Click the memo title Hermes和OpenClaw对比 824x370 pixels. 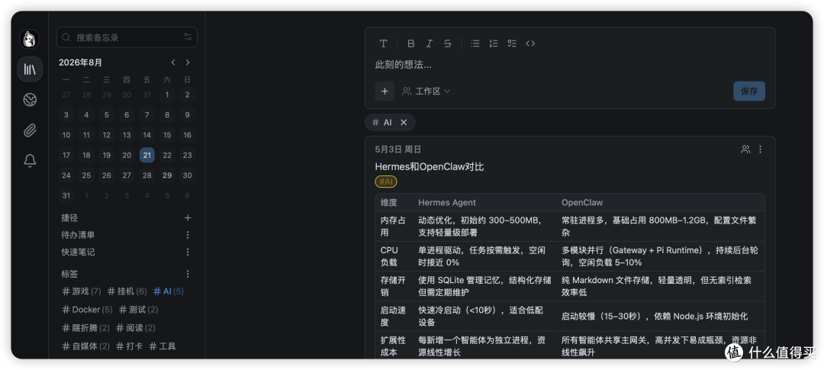pyautogui.click(x=430, y=166)
